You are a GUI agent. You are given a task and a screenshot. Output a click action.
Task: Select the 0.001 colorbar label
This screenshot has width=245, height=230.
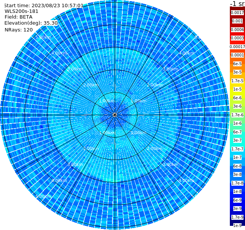[237, 21]
